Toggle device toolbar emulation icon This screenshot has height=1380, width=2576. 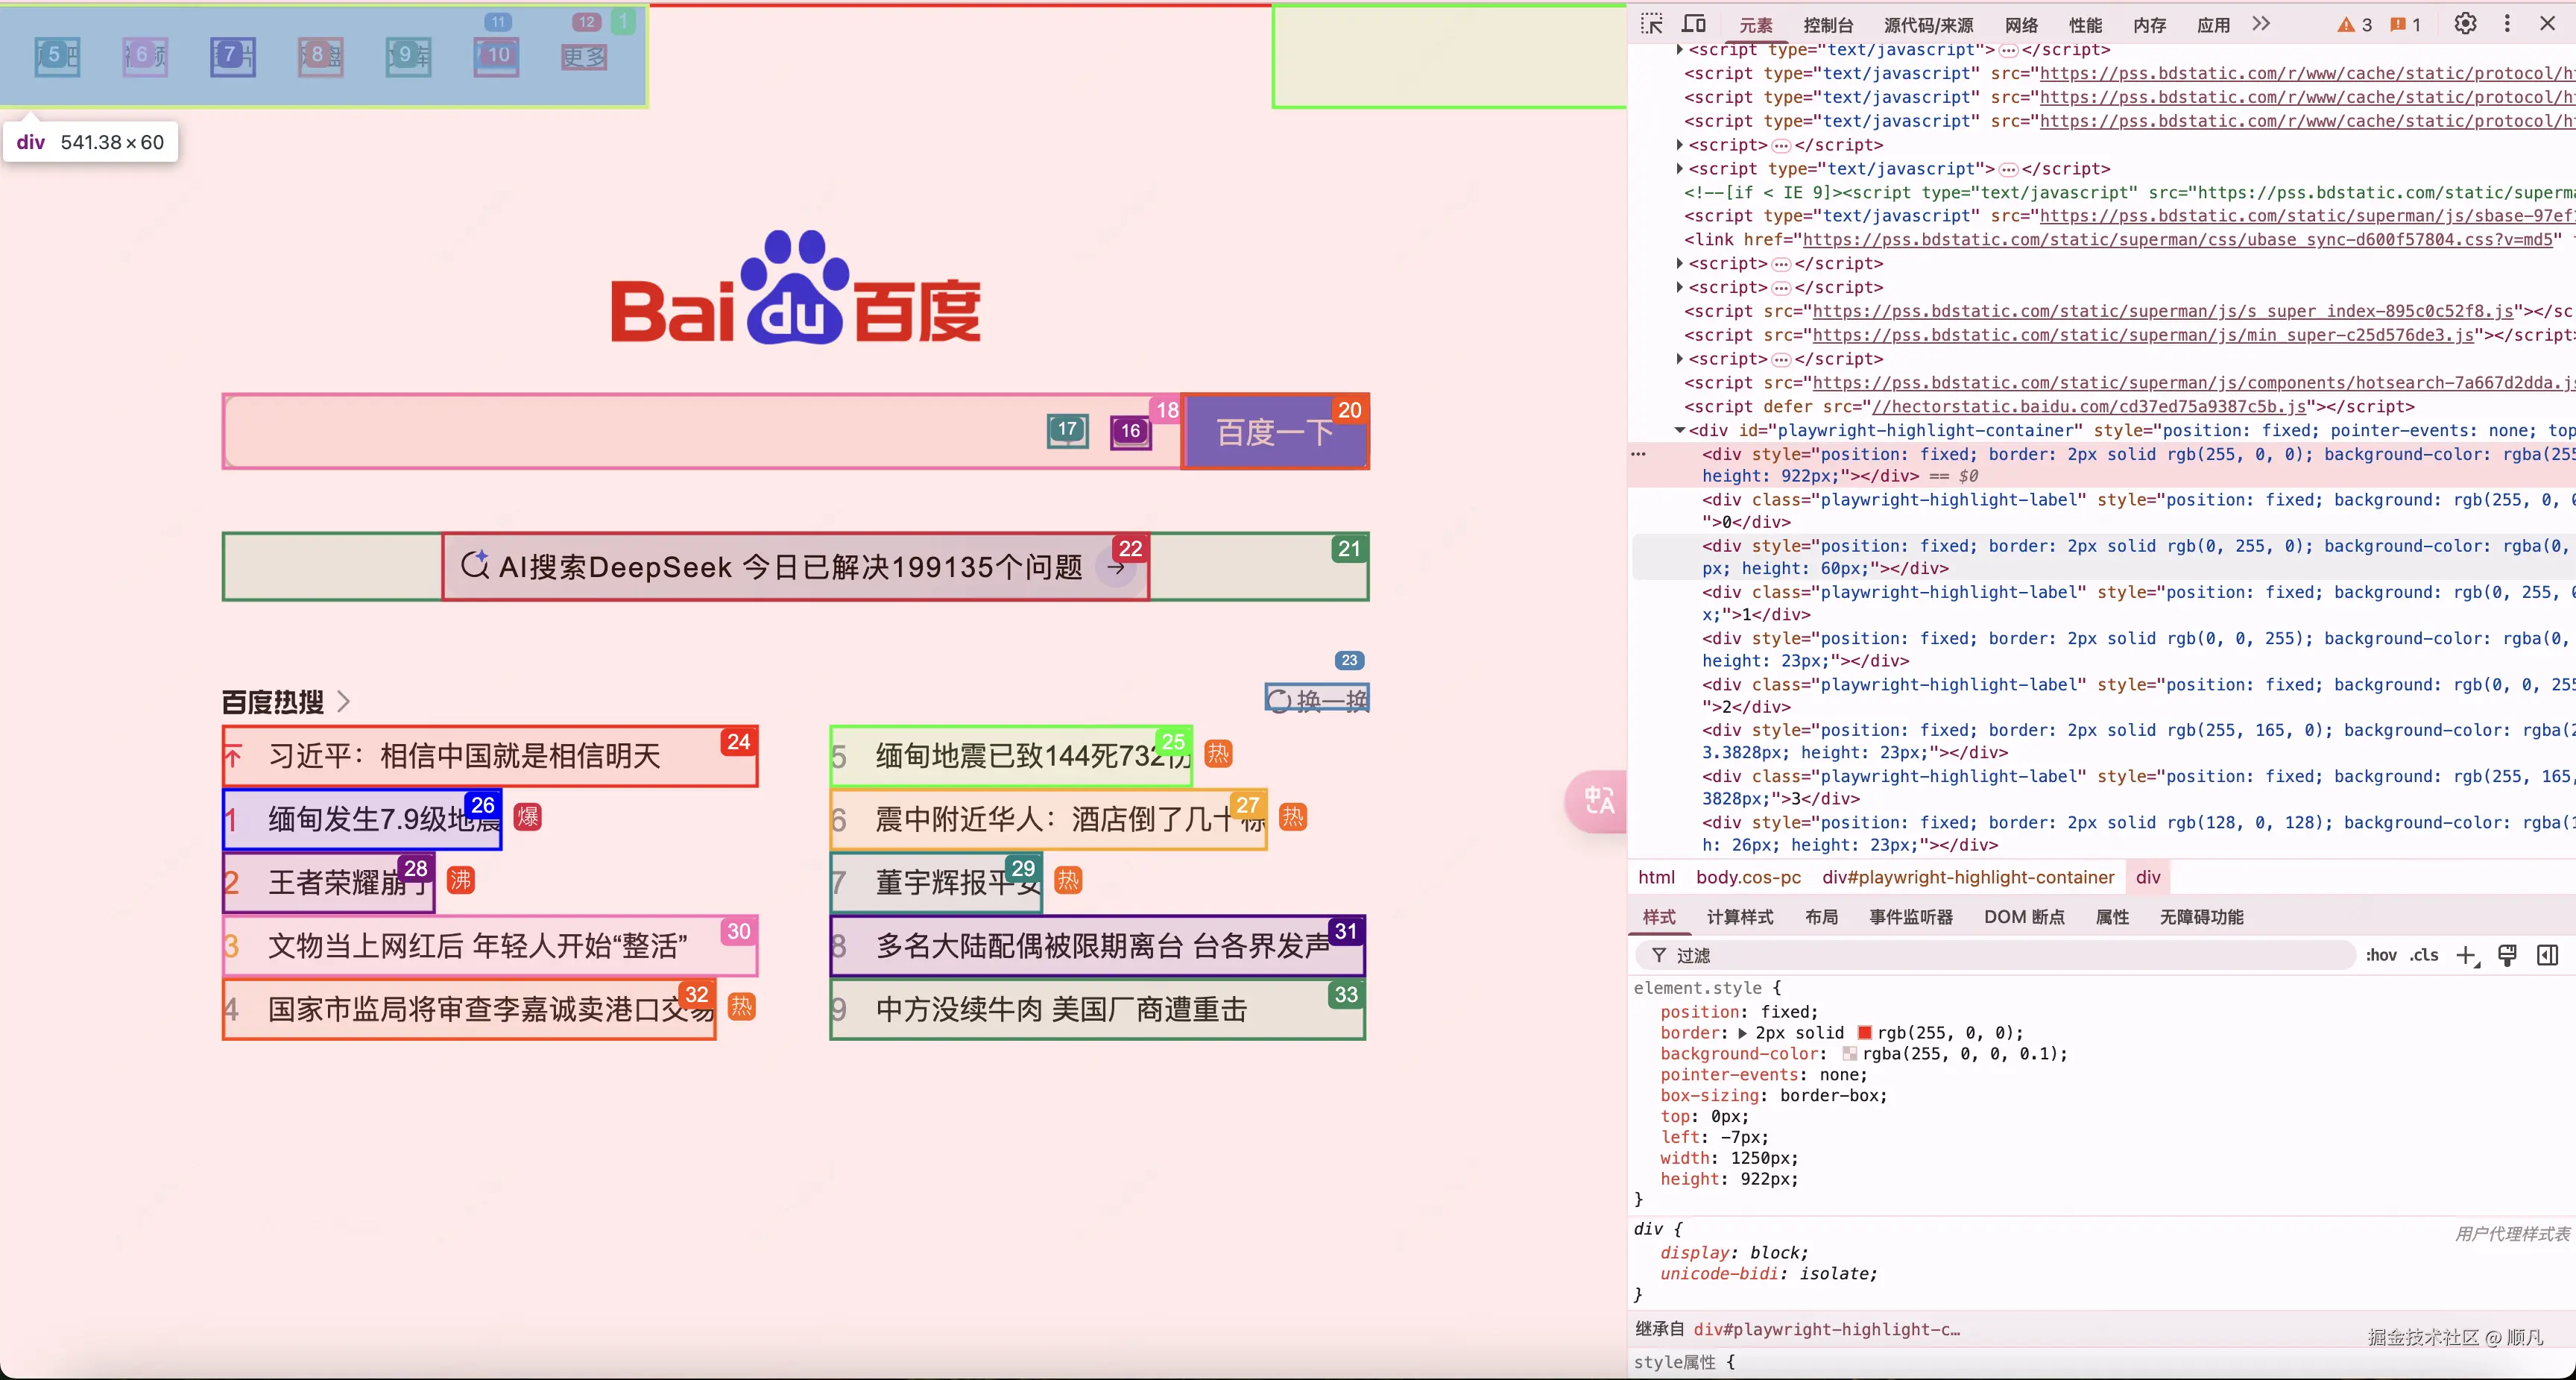pyautogui.click(x=1694, y=24)
